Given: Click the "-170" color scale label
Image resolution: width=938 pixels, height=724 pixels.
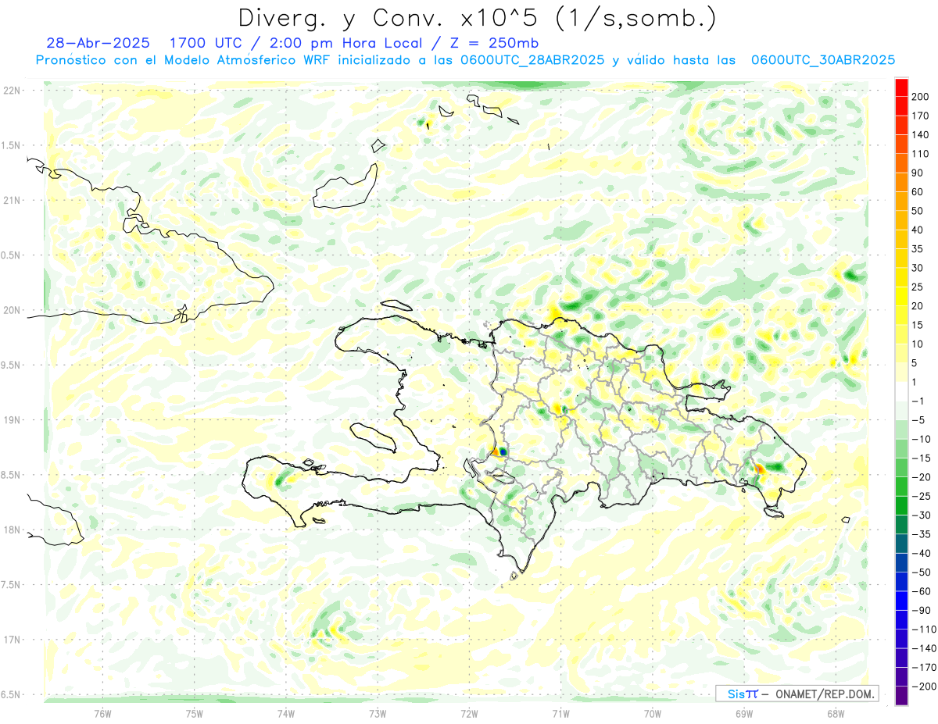Looking at the screenshot, I should click(923, 668).
